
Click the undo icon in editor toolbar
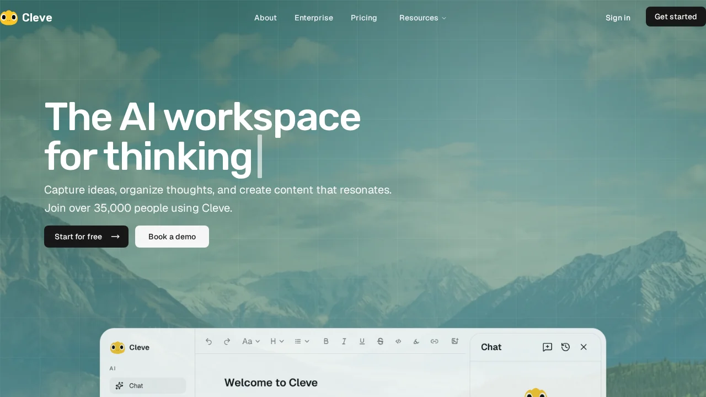(x=208, y=341)
